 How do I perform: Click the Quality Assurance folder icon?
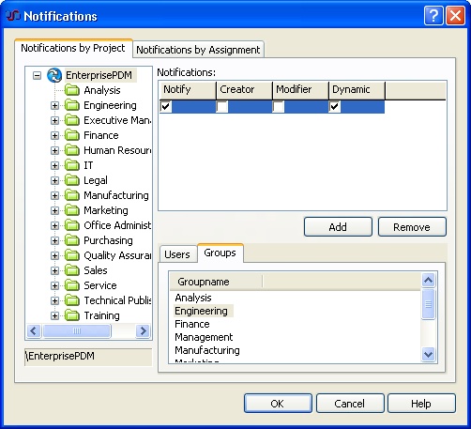[x=72, y=255]
